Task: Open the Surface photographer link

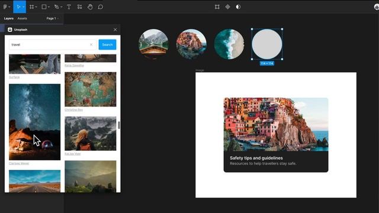Action: [x=14, y=77]
